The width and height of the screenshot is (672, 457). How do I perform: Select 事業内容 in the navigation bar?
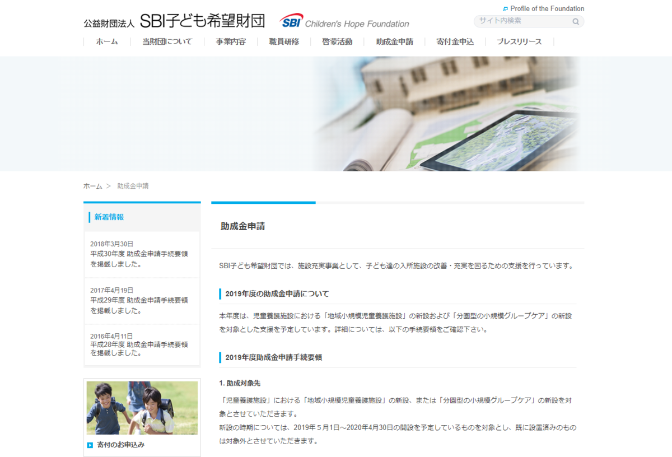[231, 41]
